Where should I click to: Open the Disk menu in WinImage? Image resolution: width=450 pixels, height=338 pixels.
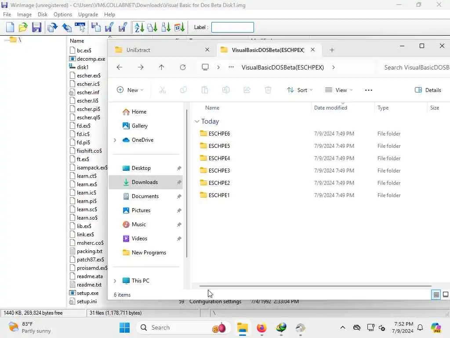(43, 15)
